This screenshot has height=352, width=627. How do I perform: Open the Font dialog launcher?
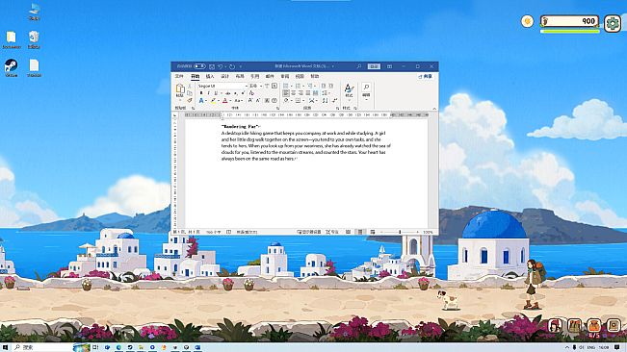(277, 108)
